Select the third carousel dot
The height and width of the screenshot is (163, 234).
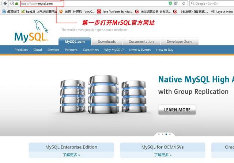pyautogui.click(x=166, y=134)
